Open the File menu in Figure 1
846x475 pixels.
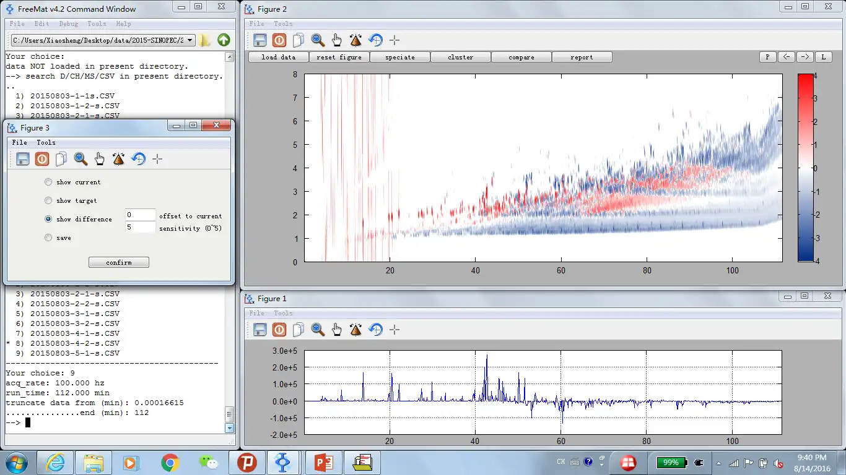(x=256, y=313)
